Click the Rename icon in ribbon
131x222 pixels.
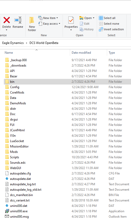point(18,20)
